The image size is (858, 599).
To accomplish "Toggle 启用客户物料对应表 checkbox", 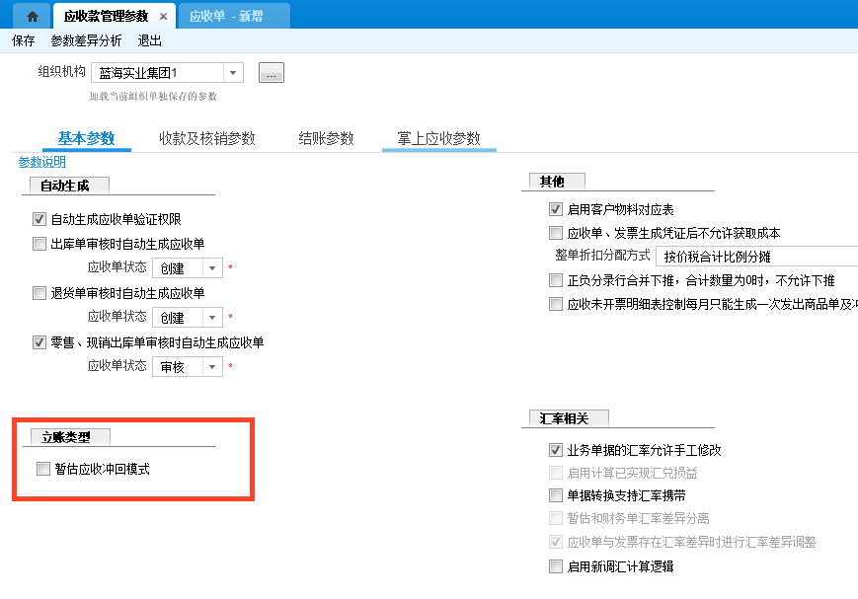I will [x=556, y=209].
